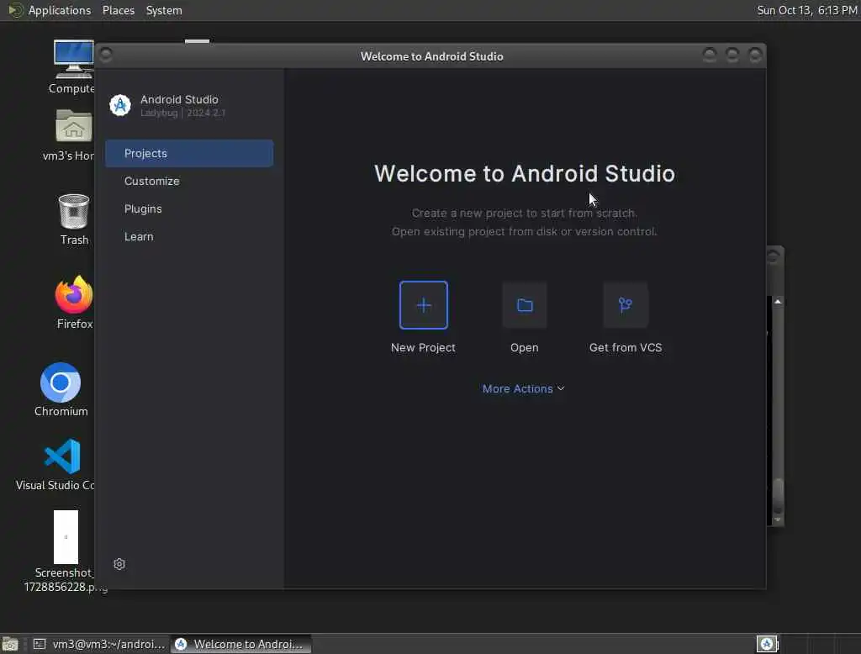This screenshot has height=654, width=861.
Task: Click the Open label under folder icon
Action: [x=525, y=347]
